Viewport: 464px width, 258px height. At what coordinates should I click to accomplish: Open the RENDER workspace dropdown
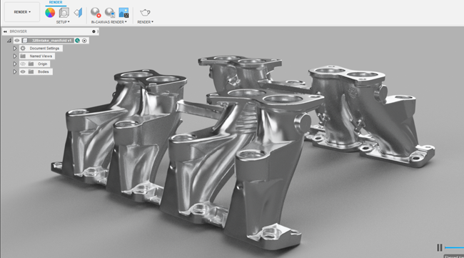pyautogui.click(x=22, y=12)
